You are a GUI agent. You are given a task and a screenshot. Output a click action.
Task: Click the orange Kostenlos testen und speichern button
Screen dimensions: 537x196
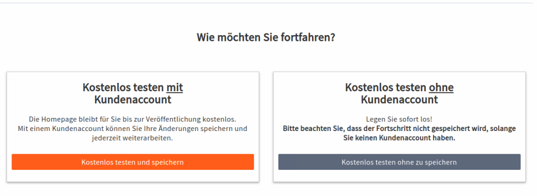pyautogui.click(x=133, y=162)
